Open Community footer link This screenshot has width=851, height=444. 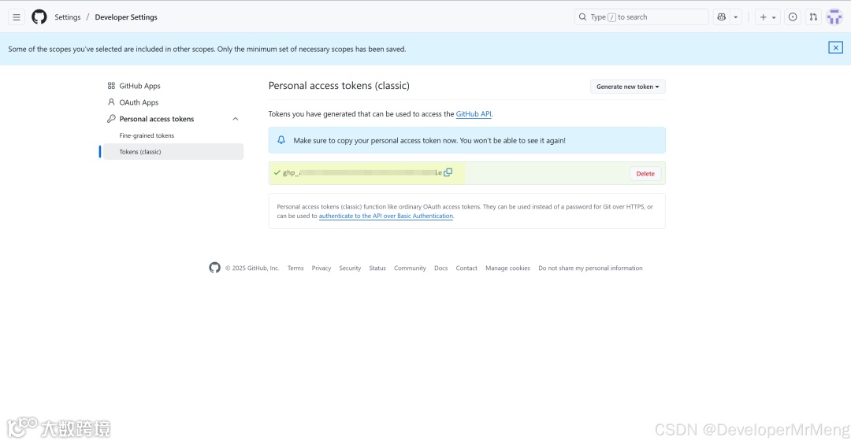click(410, 268)
